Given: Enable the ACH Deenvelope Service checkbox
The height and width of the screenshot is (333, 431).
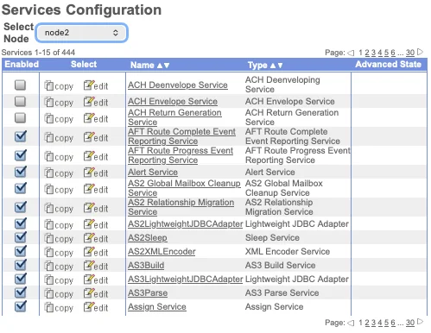Looking at the screenshot, I should pos(20,85).
